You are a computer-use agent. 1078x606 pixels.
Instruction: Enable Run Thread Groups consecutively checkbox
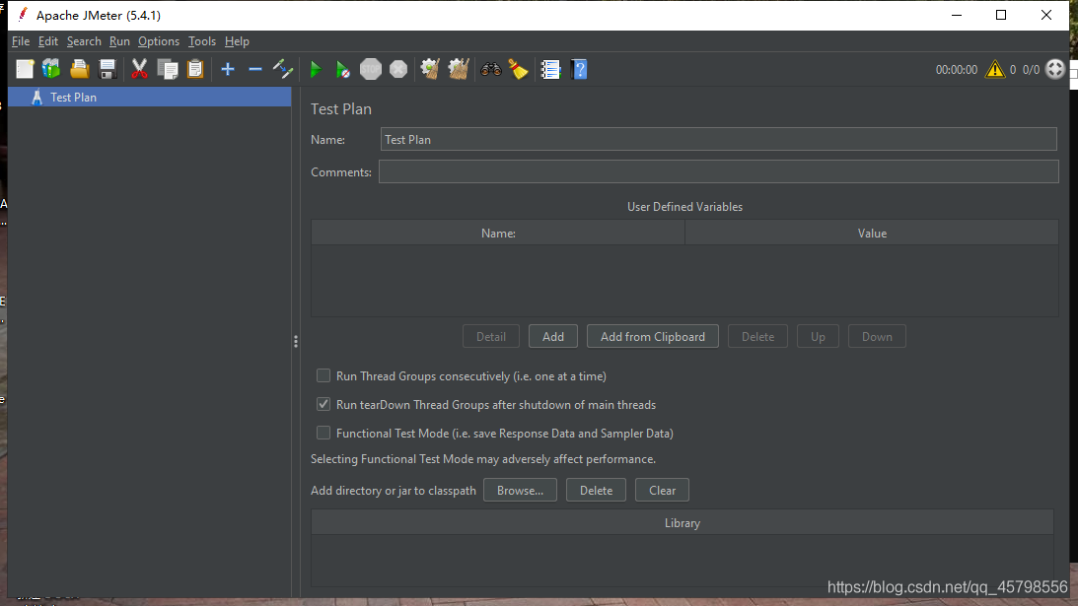point(323,375)
